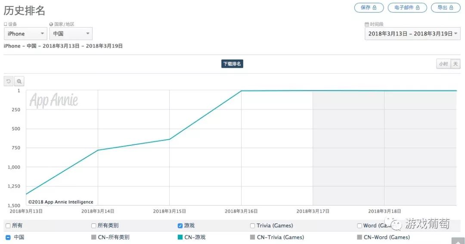Uncheck the 游戏 checkbox

(180, 225)
